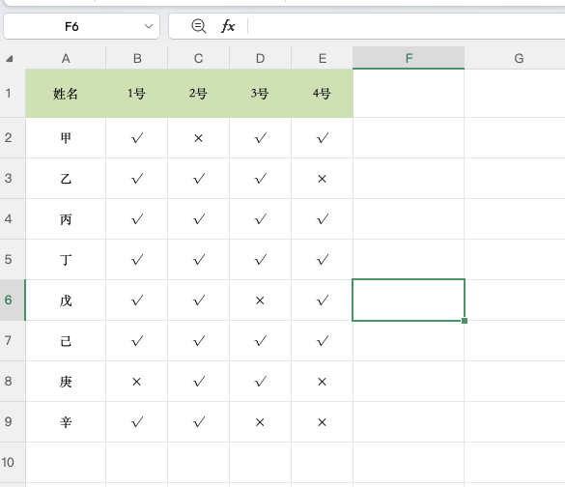565x487 pixels.
Task: Select row 9 header
Action: coord(13,421)
